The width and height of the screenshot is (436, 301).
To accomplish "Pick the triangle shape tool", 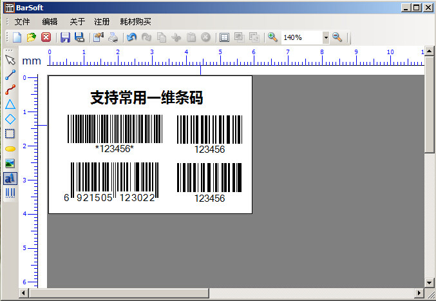I will (x=10, y=104).
